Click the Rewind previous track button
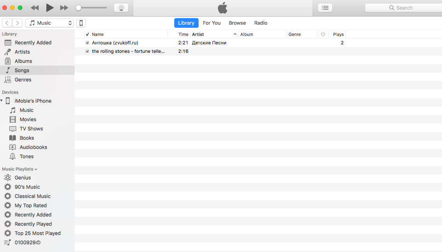 [x=35, y=8]
